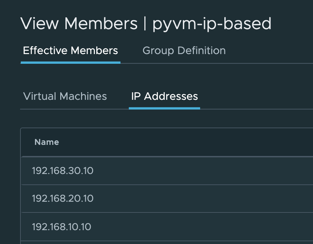Click the View Members dialog title
The width and height of the screenshot is (313, 244).
tap(79, 24)
